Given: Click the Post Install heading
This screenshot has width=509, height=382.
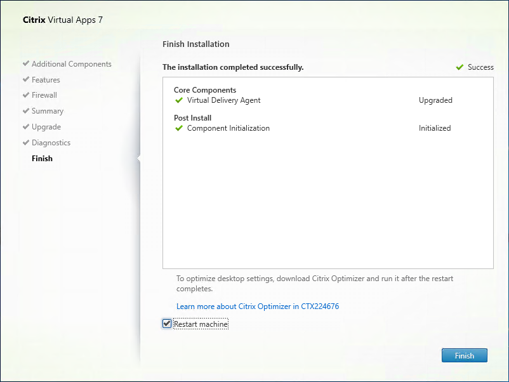Looking at the screenshot, I should tap(192, 118).
